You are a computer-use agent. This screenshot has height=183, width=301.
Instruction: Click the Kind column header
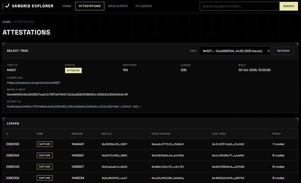[x=40, y=134]
